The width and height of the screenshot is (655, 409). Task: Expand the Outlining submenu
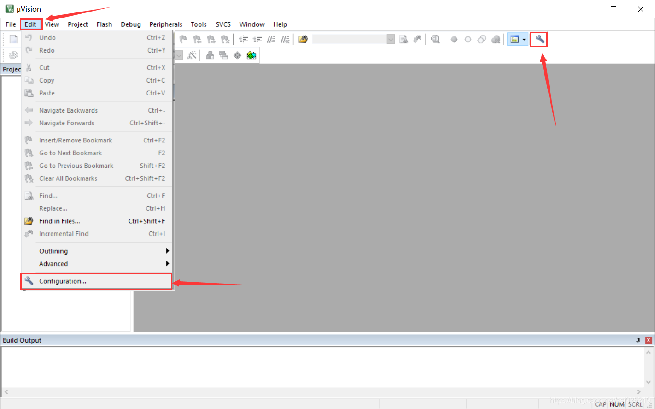tap(96, 251)
